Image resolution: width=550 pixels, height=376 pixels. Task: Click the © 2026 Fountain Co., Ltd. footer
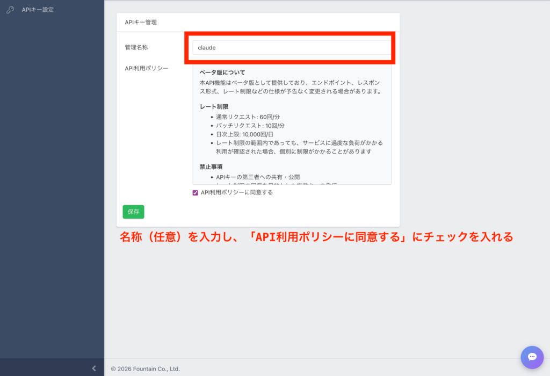(145, 369)
